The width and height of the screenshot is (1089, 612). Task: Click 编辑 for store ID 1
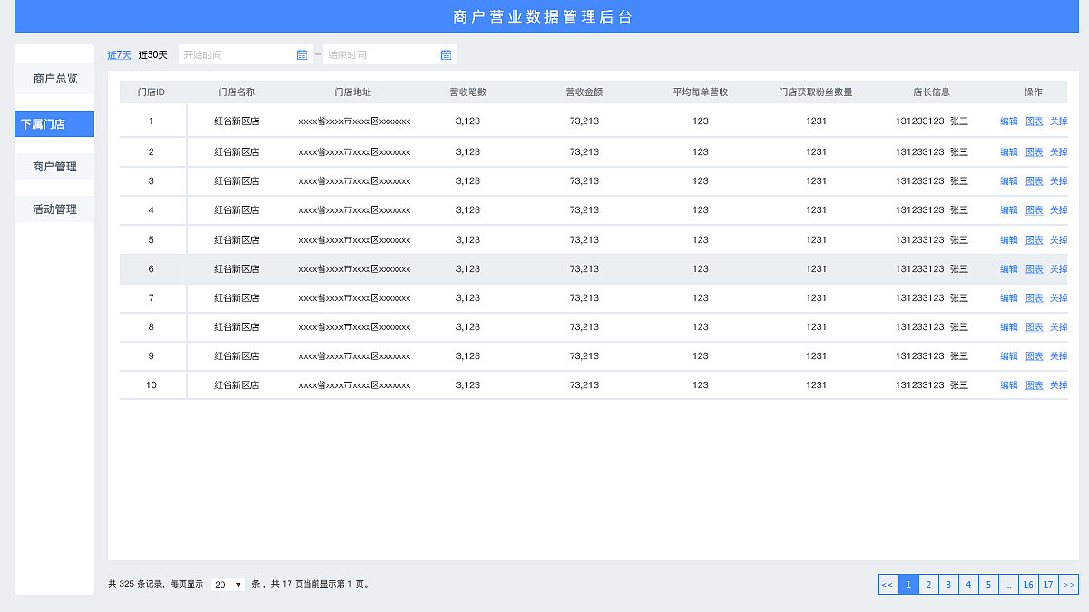(1009, 121)
